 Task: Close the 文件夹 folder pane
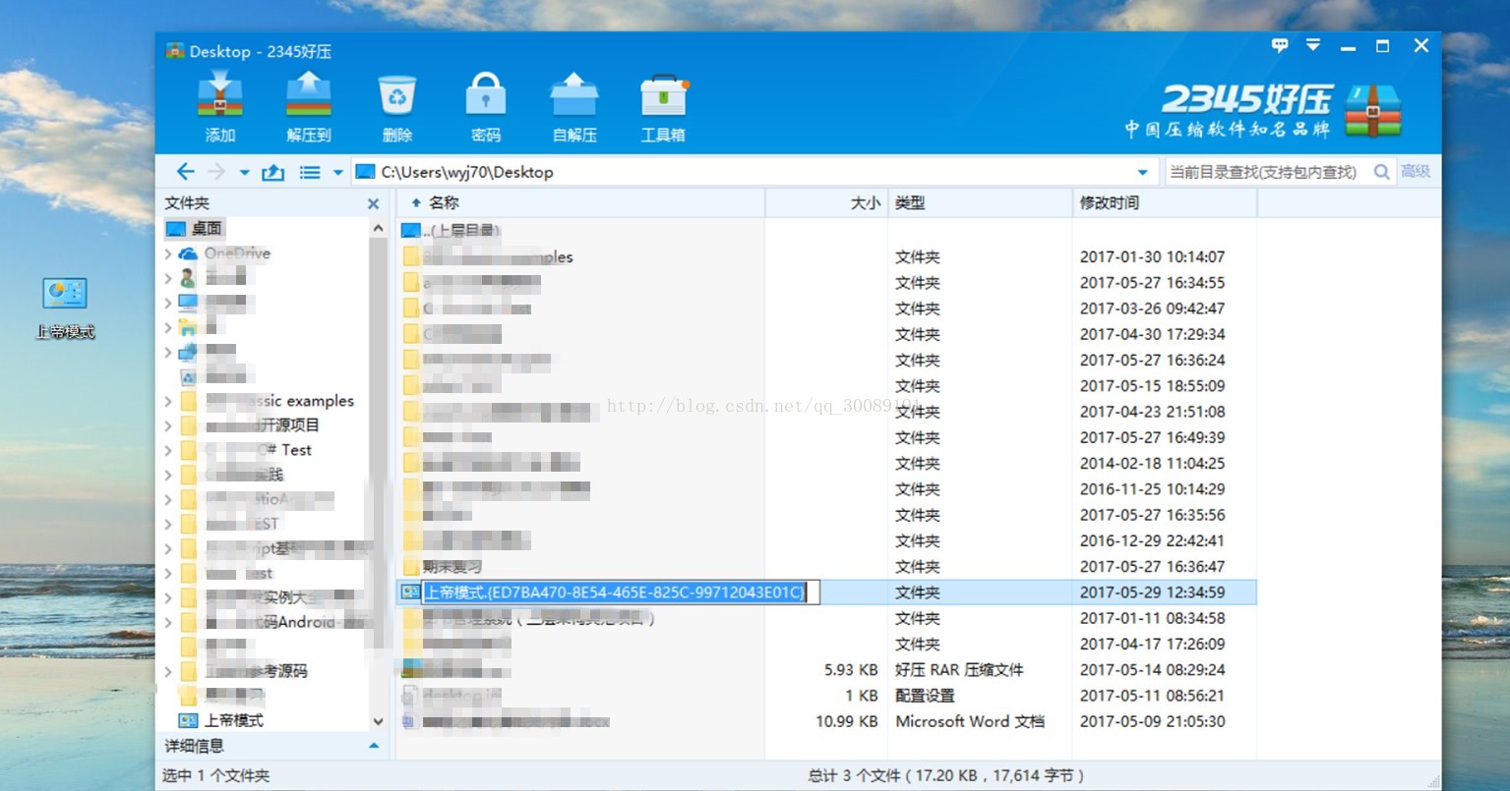(x=373, y=203)
